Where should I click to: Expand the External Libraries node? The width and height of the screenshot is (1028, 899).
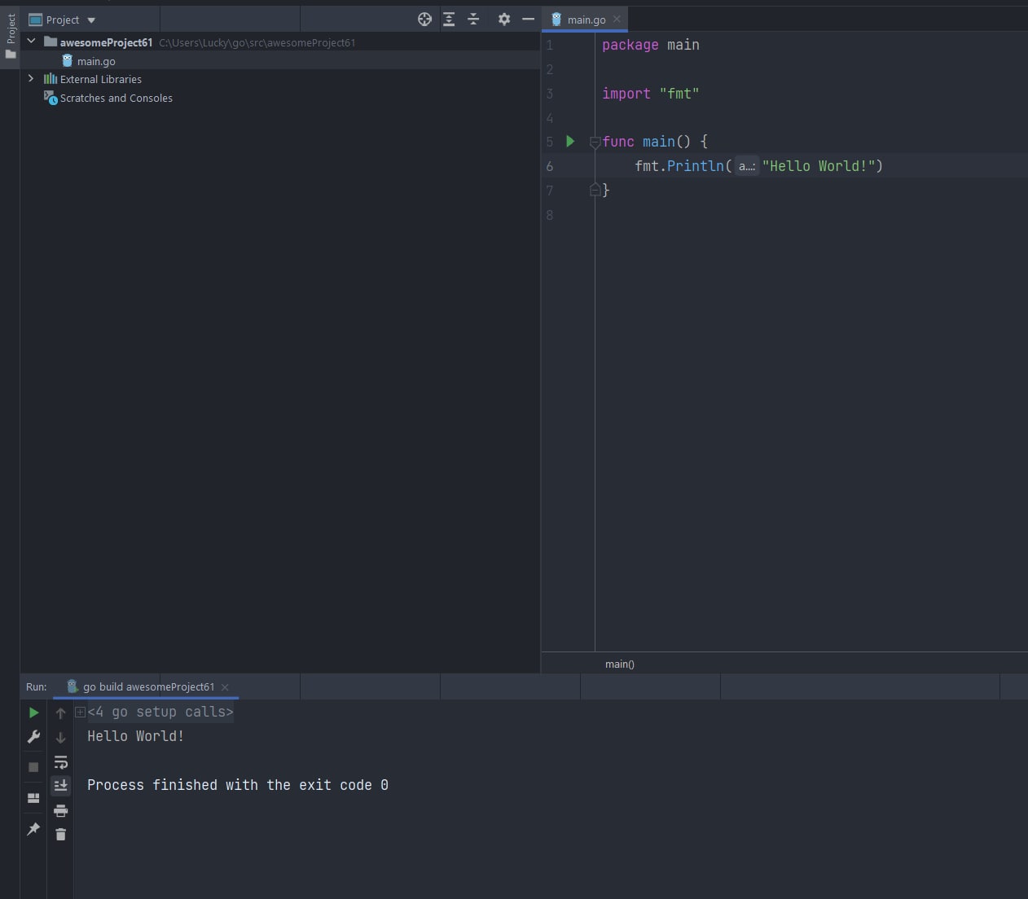click(x=31, y=79)
